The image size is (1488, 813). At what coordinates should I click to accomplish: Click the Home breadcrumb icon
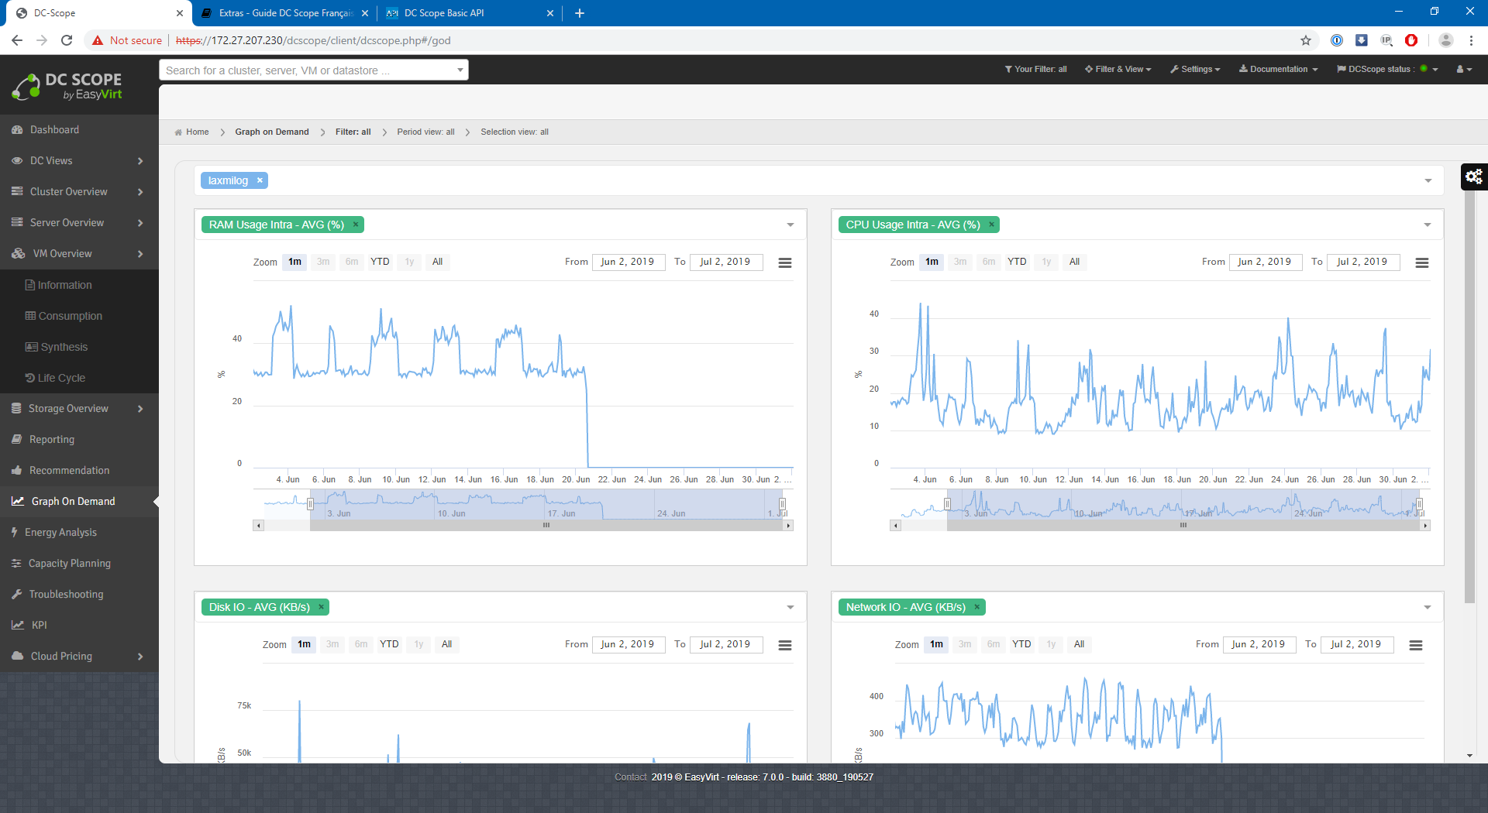pos(179,132)
